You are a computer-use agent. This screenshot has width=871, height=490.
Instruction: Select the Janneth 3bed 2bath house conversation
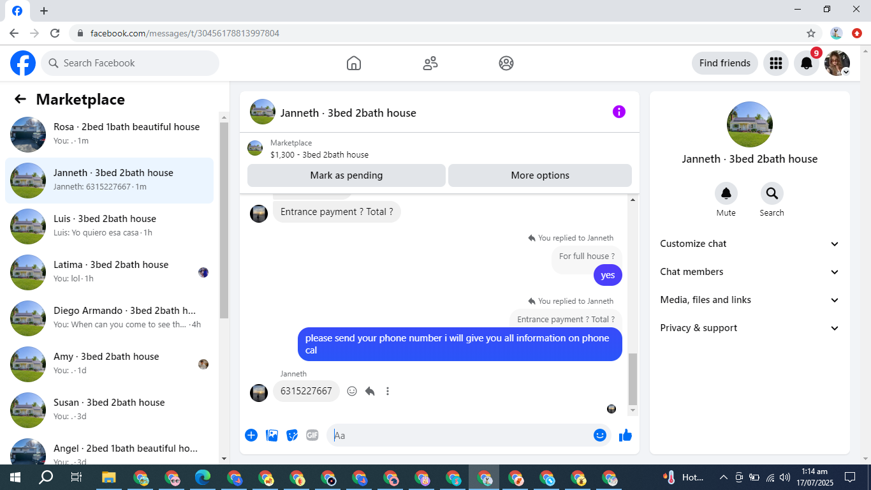(x=109, y=181)
